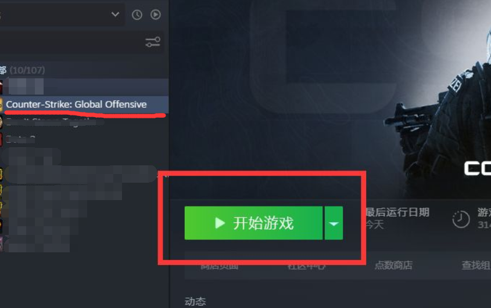Expand the collection dropdown chevron
Image resolution: width=491 pixels, height=308 pixels.
(115, 14)
